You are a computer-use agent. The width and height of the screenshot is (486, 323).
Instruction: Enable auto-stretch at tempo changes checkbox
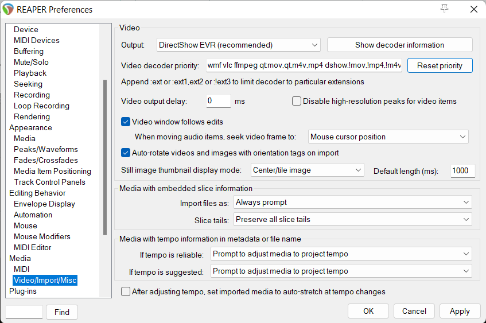126,292
